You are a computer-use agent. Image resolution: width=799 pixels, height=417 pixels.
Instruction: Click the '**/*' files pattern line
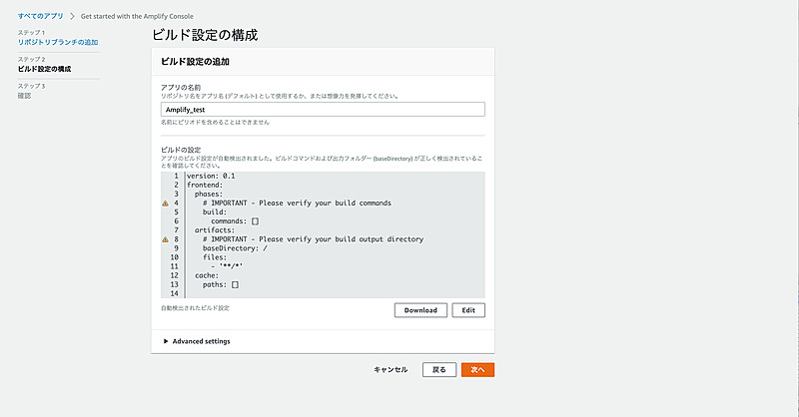tap(228, 266)
